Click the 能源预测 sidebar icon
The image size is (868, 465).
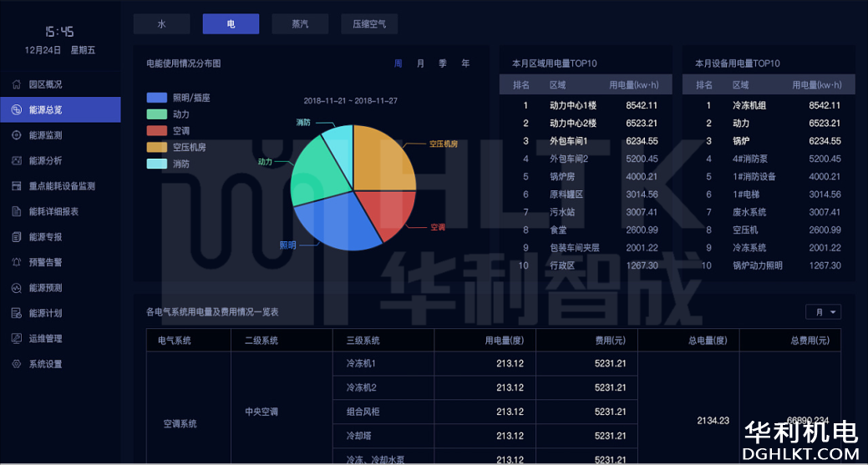[17, 288]
